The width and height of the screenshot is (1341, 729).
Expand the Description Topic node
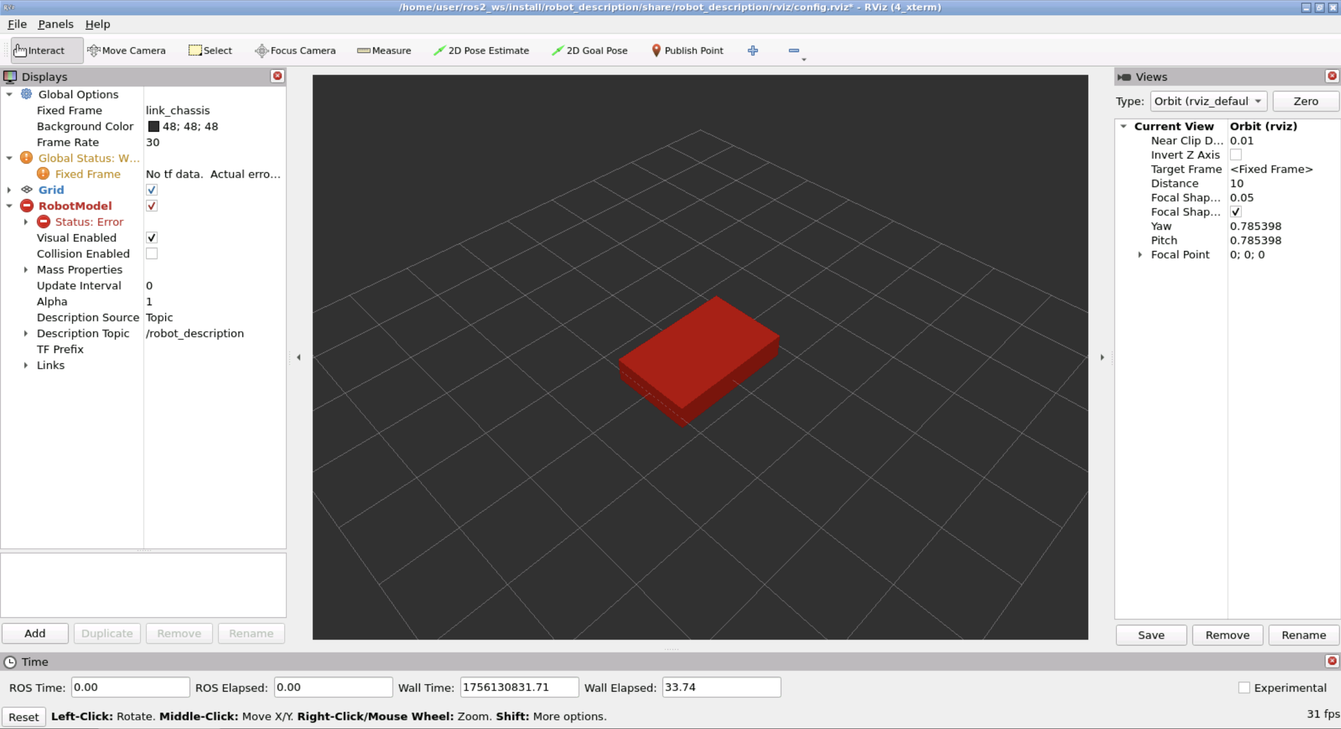tap(26, 333)
